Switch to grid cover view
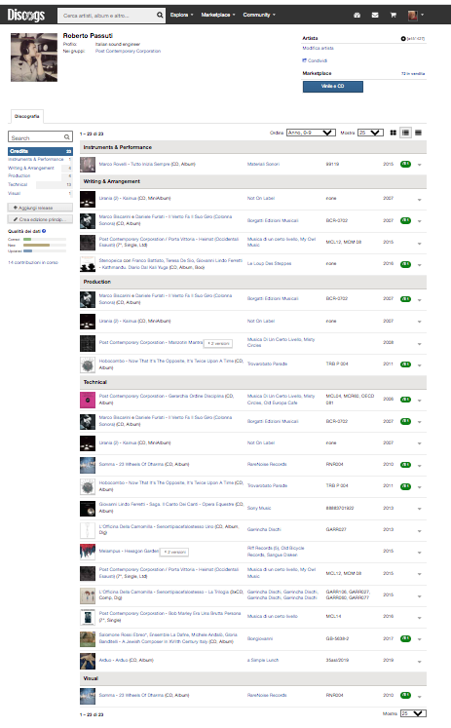This screenshot has height=728, width=451. [393, 133]
